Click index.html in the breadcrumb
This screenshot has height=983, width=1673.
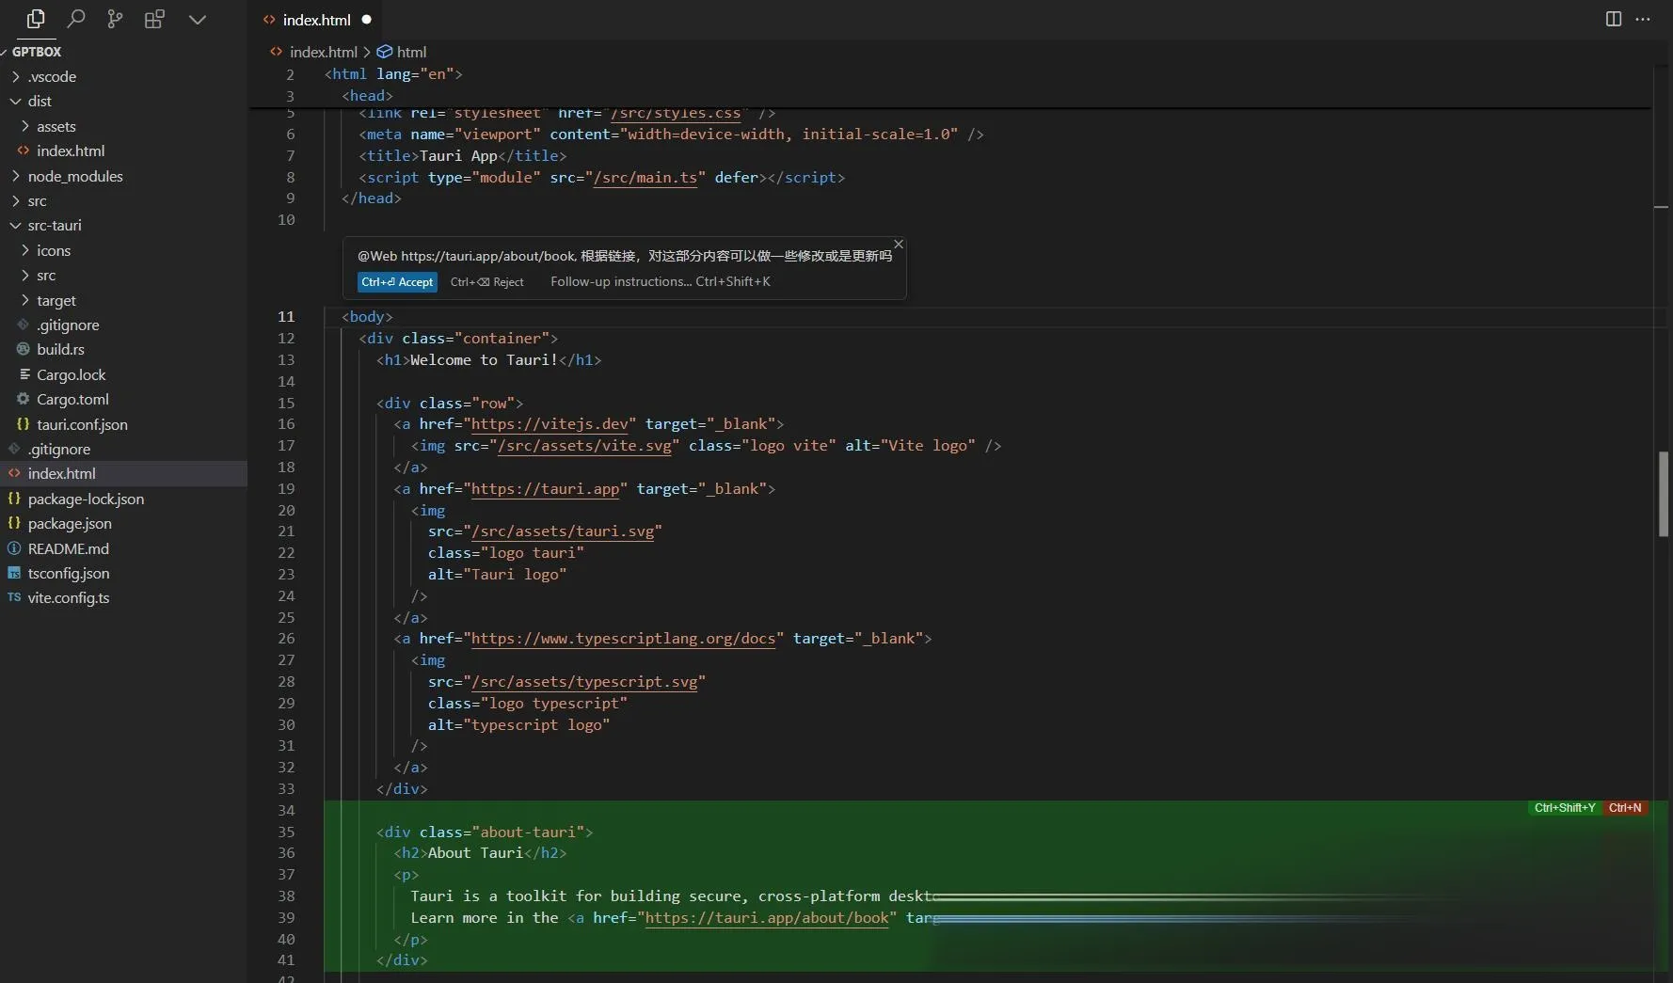[x=323, y=52]
